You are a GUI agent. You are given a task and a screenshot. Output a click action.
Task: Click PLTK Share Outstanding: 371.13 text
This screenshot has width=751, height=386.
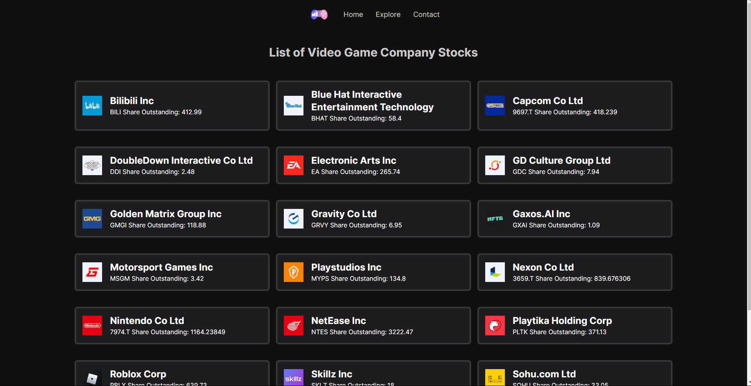(559, 332)
